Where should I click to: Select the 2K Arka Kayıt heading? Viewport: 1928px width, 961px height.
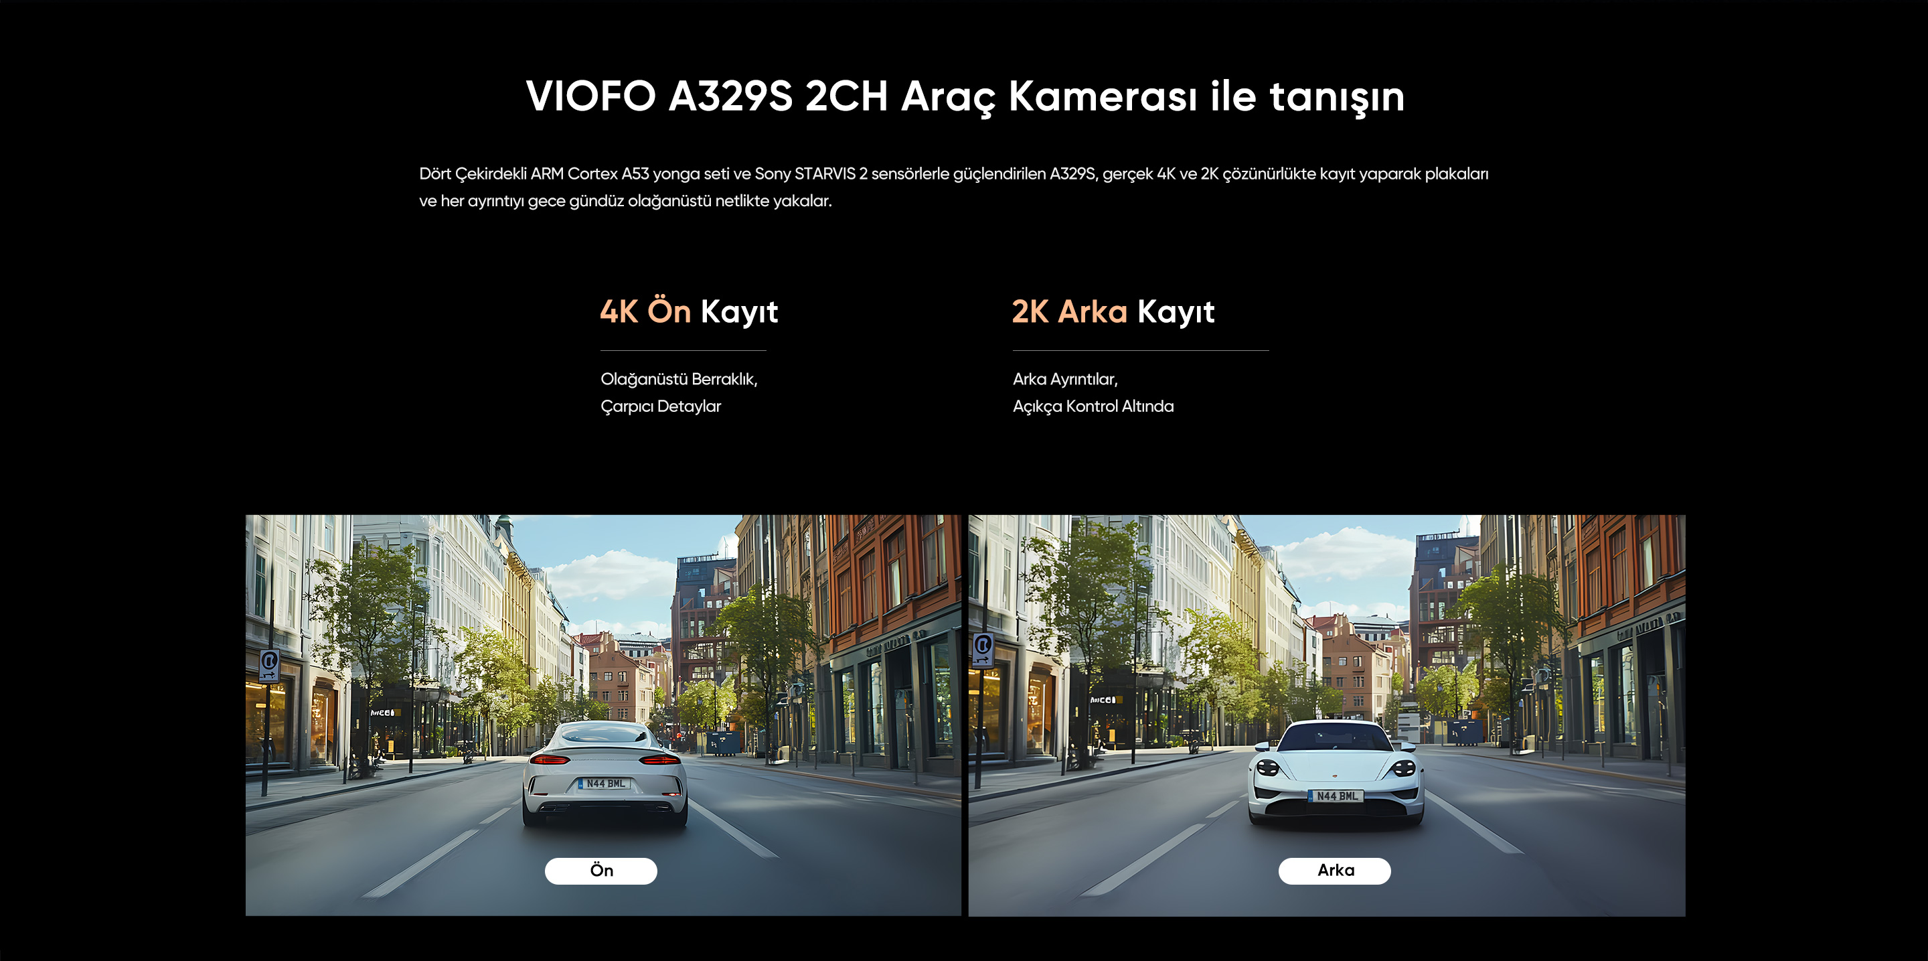click(x=1113, y=311)
